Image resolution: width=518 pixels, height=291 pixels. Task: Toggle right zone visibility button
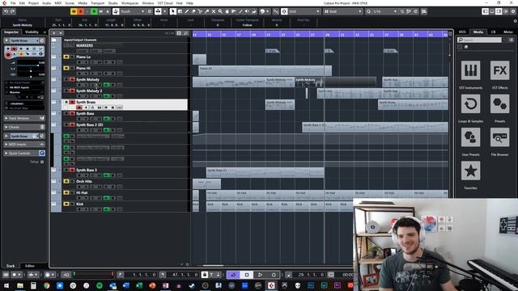pos(499,11)
